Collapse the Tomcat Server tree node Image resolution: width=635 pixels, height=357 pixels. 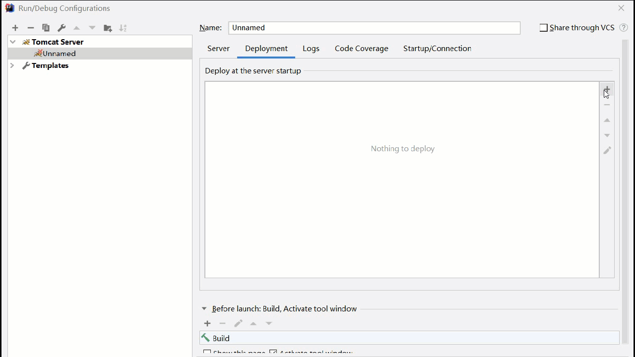(x=13, y=42)
